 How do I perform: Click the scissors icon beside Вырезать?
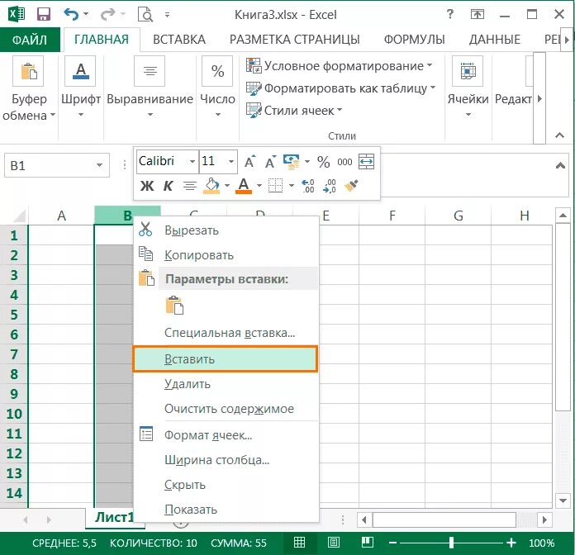[x=145, y=230]
